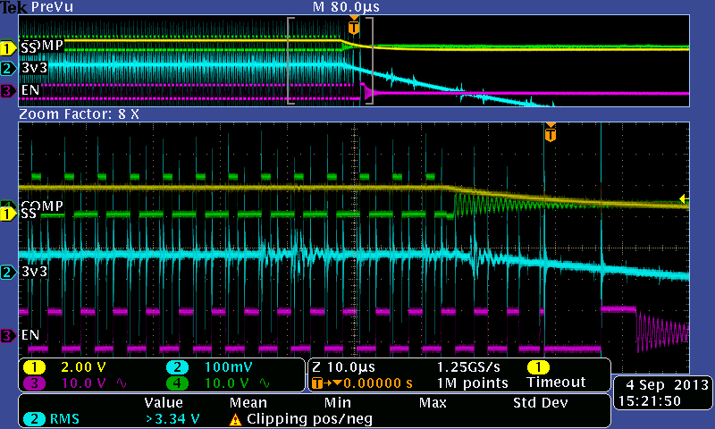Click the clipping warning triangle icon

point(235,419)
